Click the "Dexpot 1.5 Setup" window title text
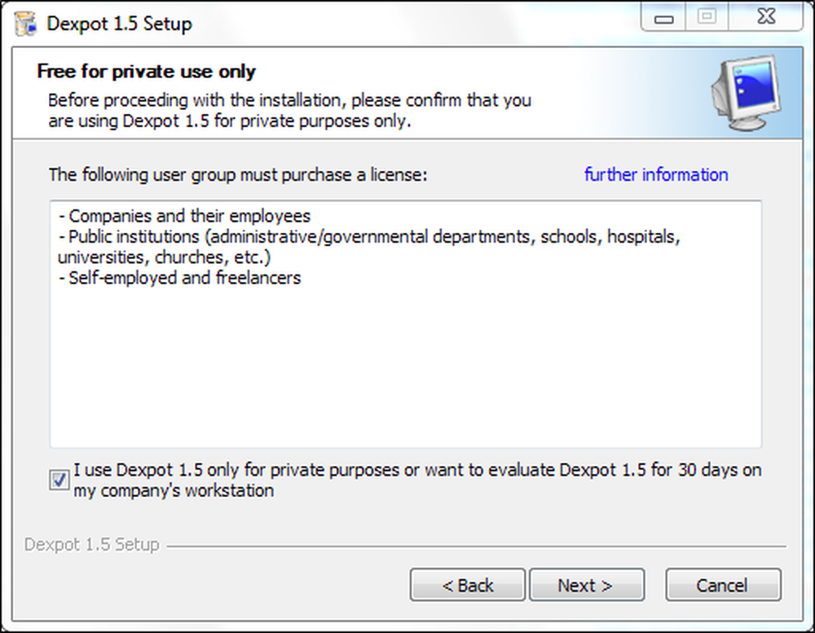Screen dimensions: 815x633 [x=119, y=24]
